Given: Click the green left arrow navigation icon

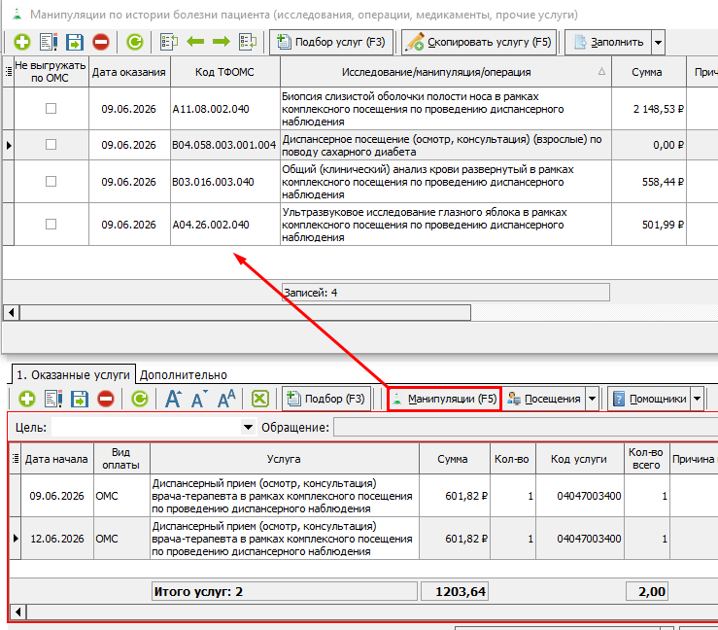Looking at the screenshot, I should (195, 42).
